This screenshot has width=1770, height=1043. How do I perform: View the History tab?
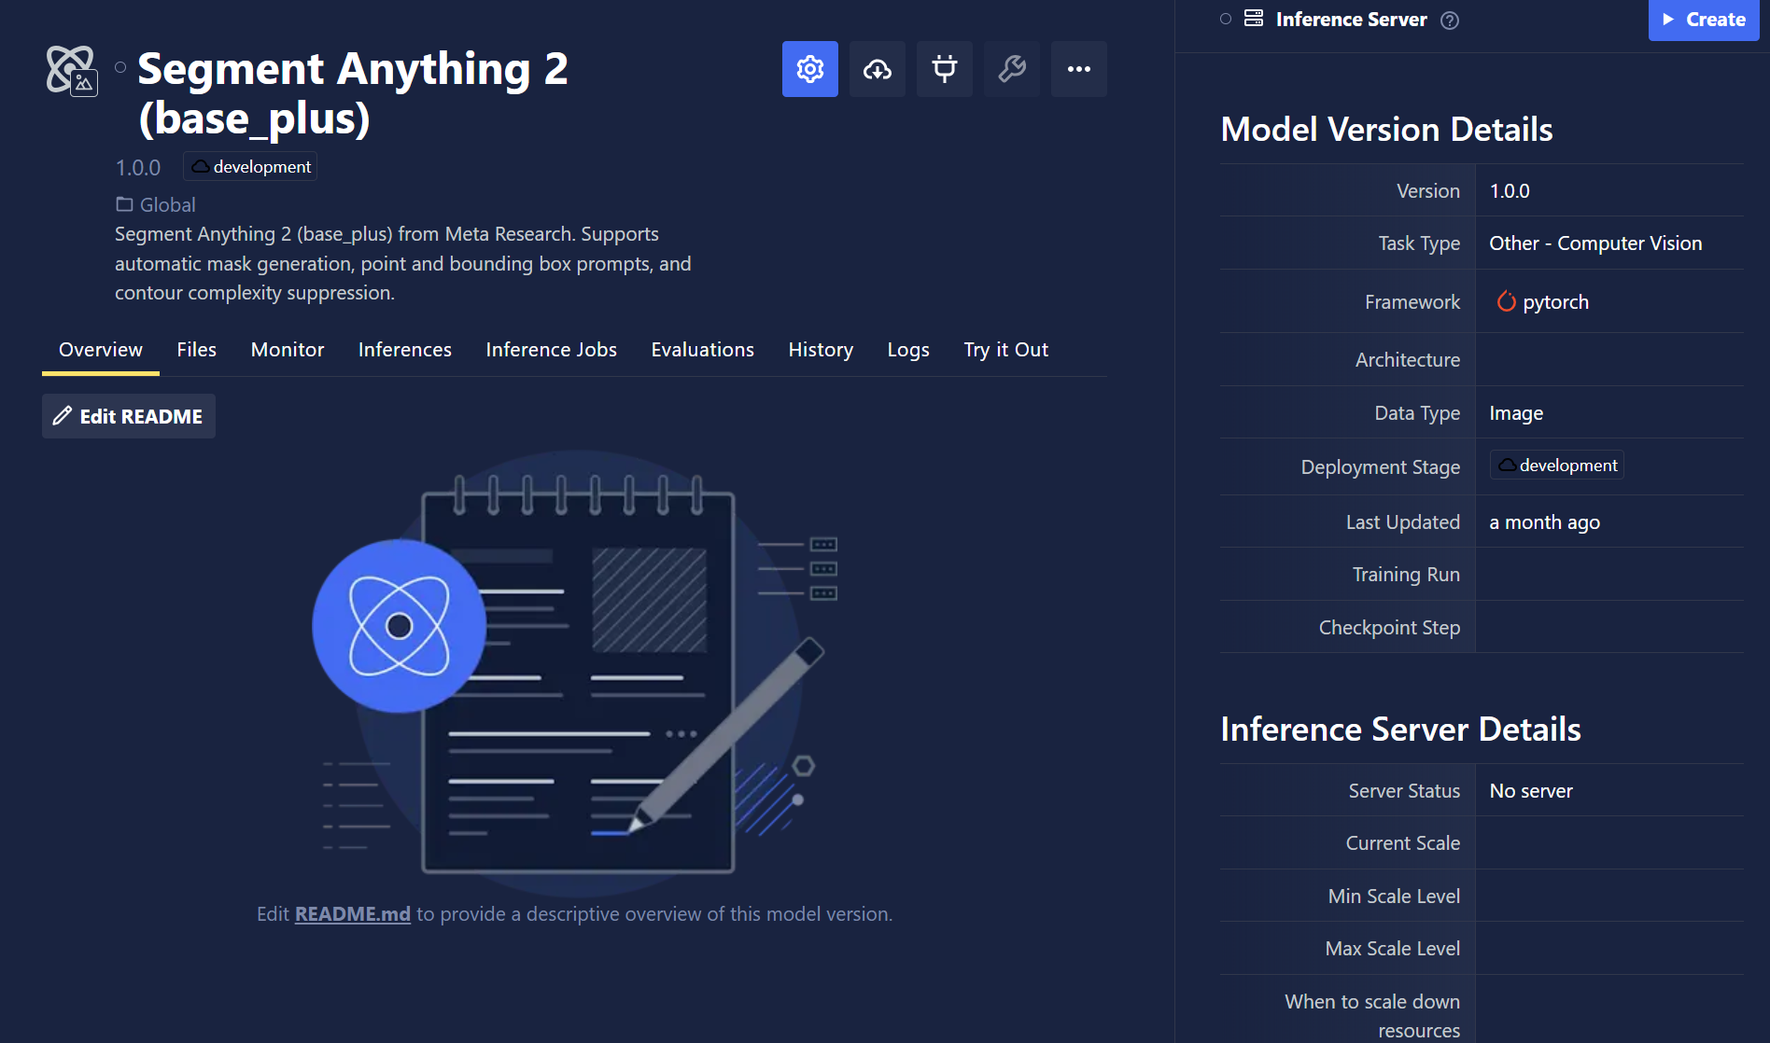point(821,350)
